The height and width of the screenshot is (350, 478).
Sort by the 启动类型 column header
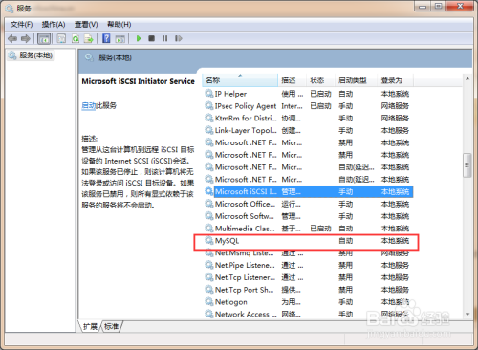[356, 80]
